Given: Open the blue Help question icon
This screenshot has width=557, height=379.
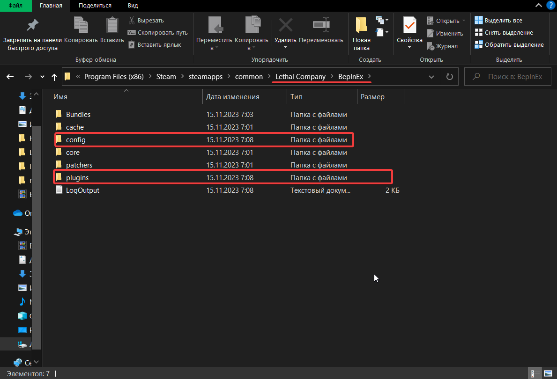Looking at the screenshot, I should point(550,6).
